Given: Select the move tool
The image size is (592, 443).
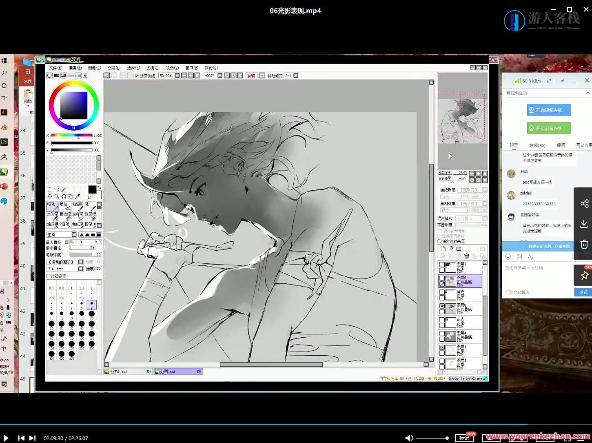Looking at the screenshot, I should [x=50, y=196].
